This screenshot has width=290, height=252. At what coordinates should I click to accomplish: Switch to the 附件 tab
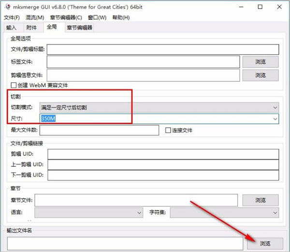[x=31, y=28]
